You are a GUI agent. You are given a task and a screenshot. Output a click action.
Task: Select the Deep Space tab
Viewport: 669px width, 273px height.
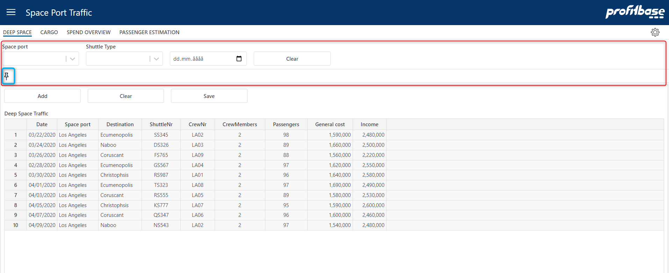(x=17, y=32)
